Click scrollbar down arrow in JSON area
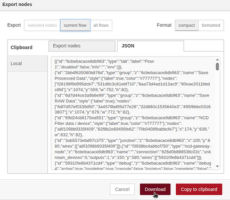 (x=217, y=166)
